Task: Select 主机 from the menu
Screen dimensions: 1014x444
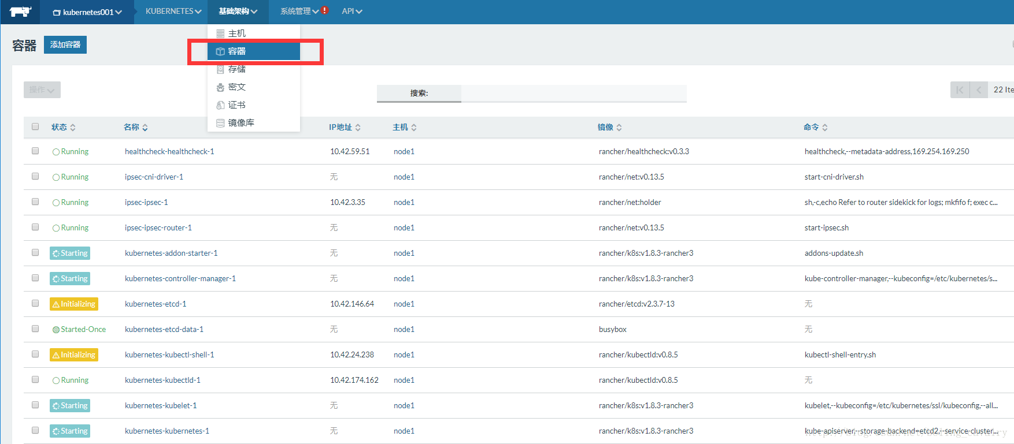Action: [x=254, y=33]
